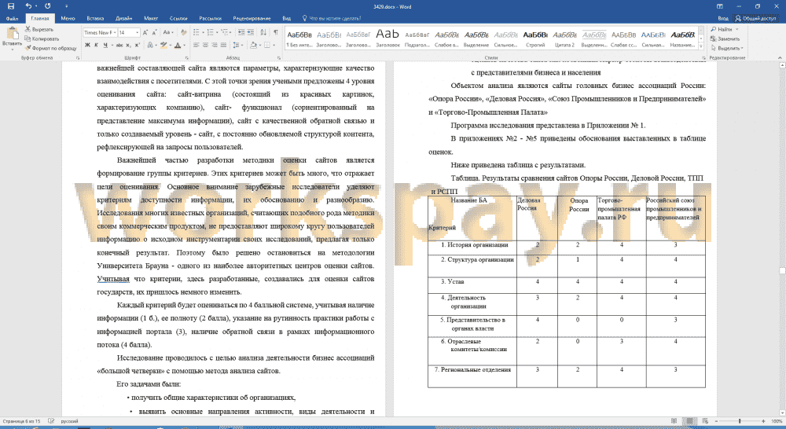The image size is (786, 429).
Task: Click Вход to sign in
Action: coord(723,19)
